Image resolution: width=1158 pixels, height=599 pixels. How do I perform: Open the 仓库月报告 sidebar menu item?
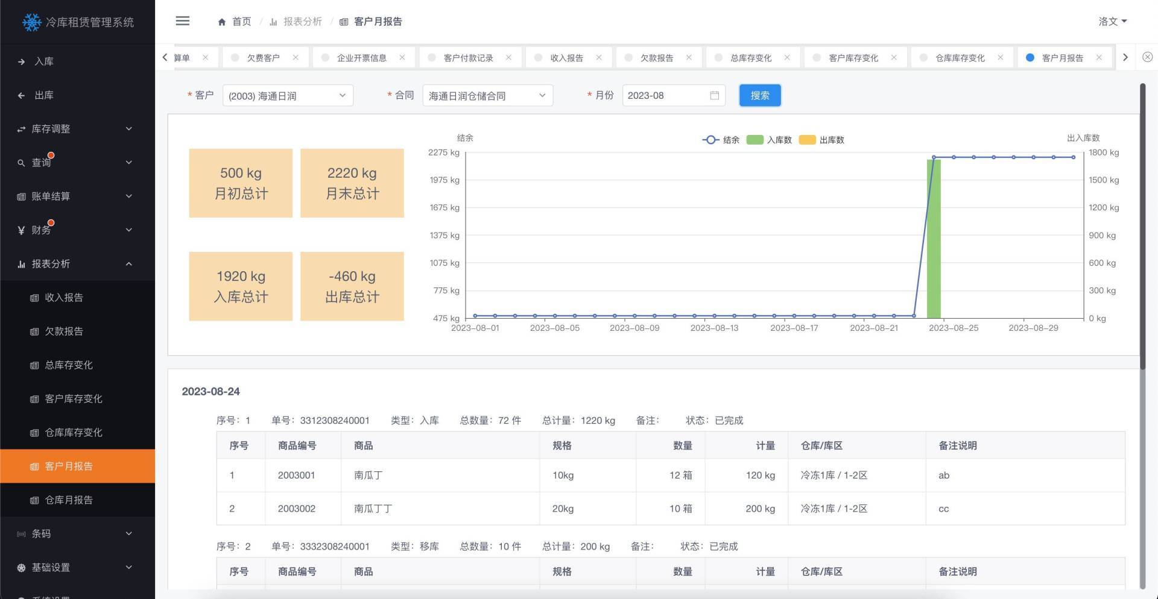[x=68, y=500]
